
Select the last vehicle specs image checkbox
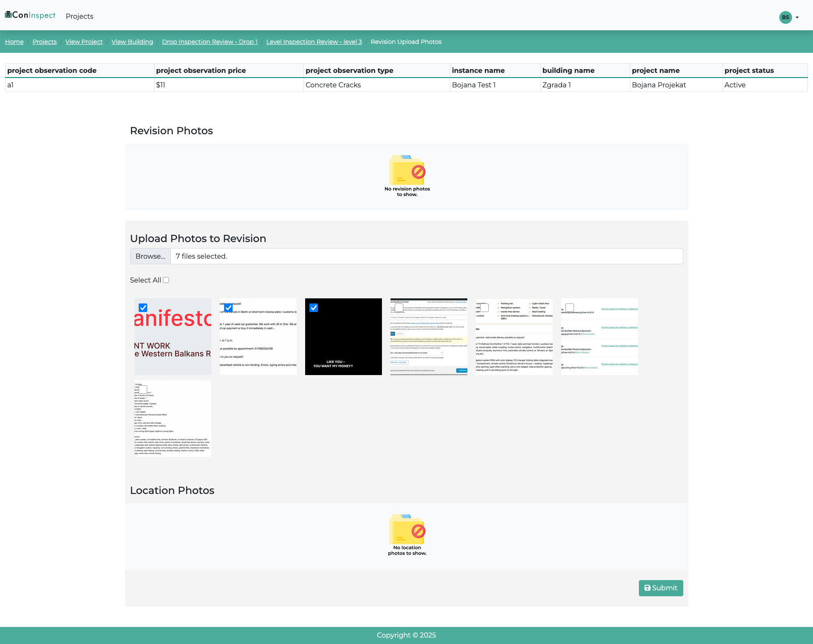(143, 390)
